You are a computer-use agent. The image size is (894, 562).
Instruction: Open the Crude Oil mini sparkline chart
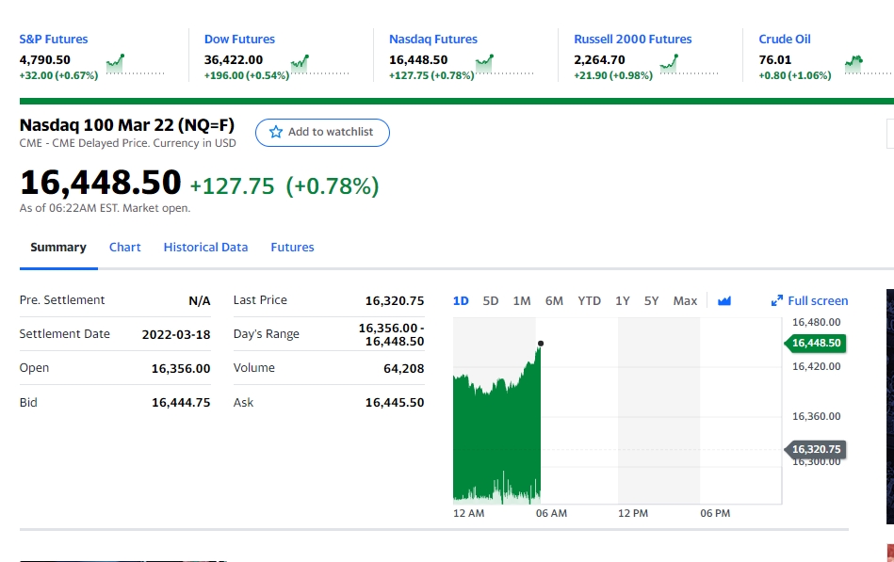pyautogui.click(x=869, y=64)
